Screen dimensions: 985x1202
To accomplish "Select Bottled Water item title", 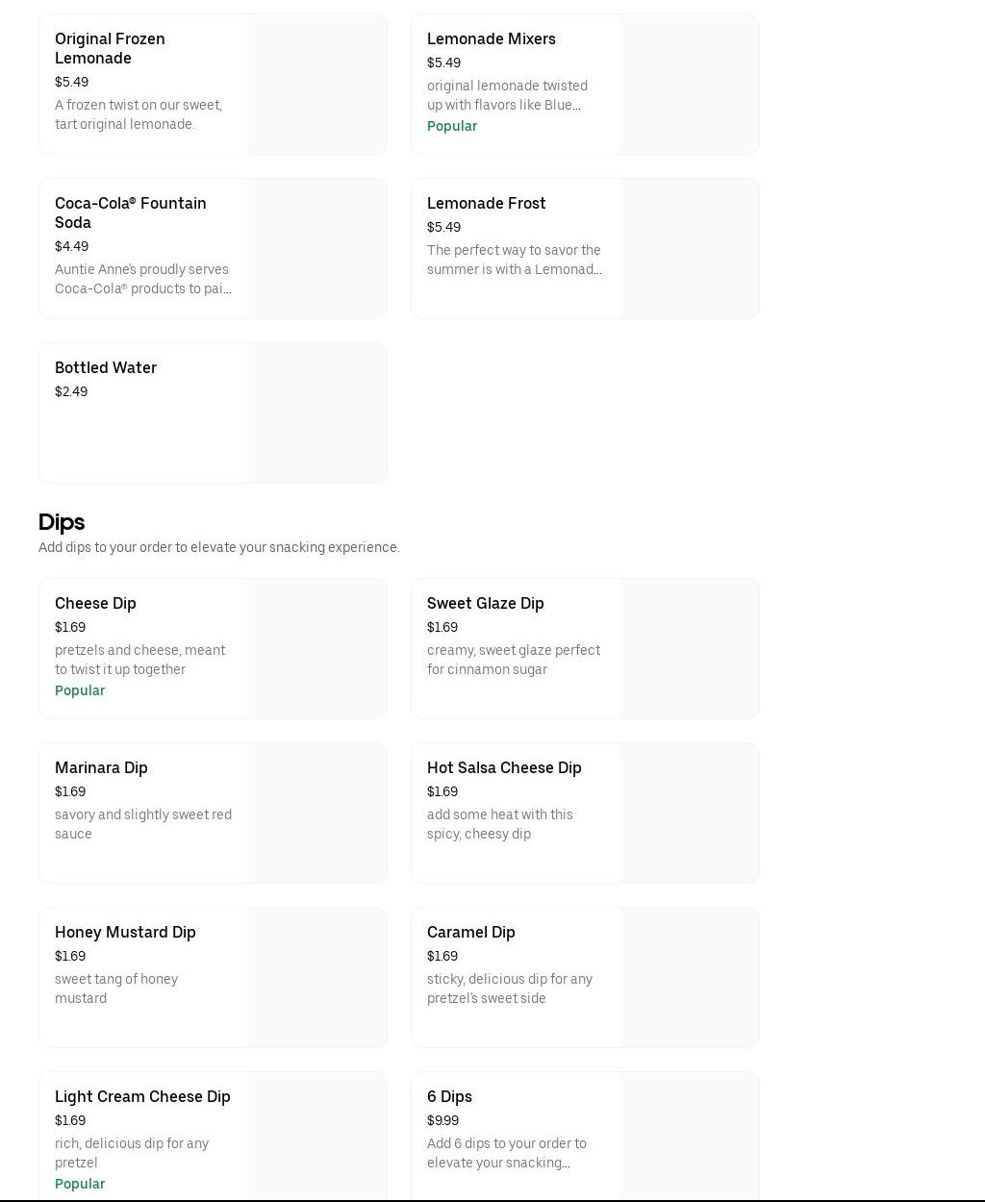I will [106, 368].
